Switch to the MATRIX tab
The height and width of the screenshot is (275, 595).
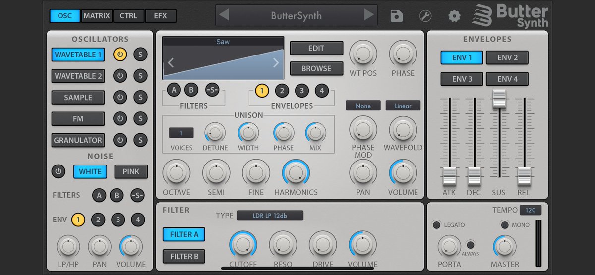pyautogui.click(x=97, y=16)
